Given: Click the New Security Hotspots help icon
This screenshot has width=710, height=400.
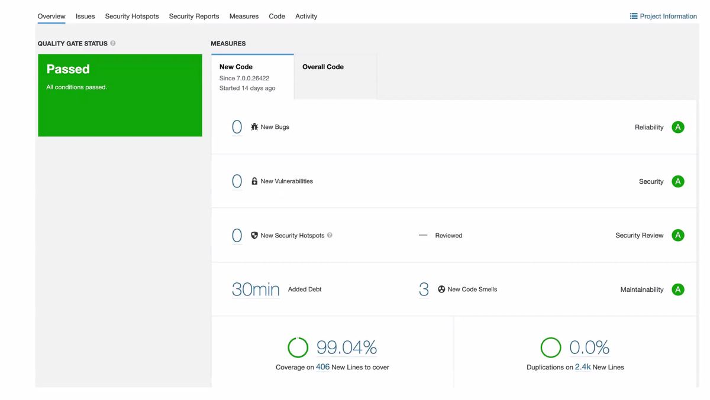Looking at the screenshot, I should (330, 235).
